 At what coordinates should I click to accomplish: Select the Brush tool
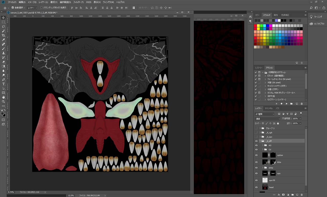tap(3, 48)
